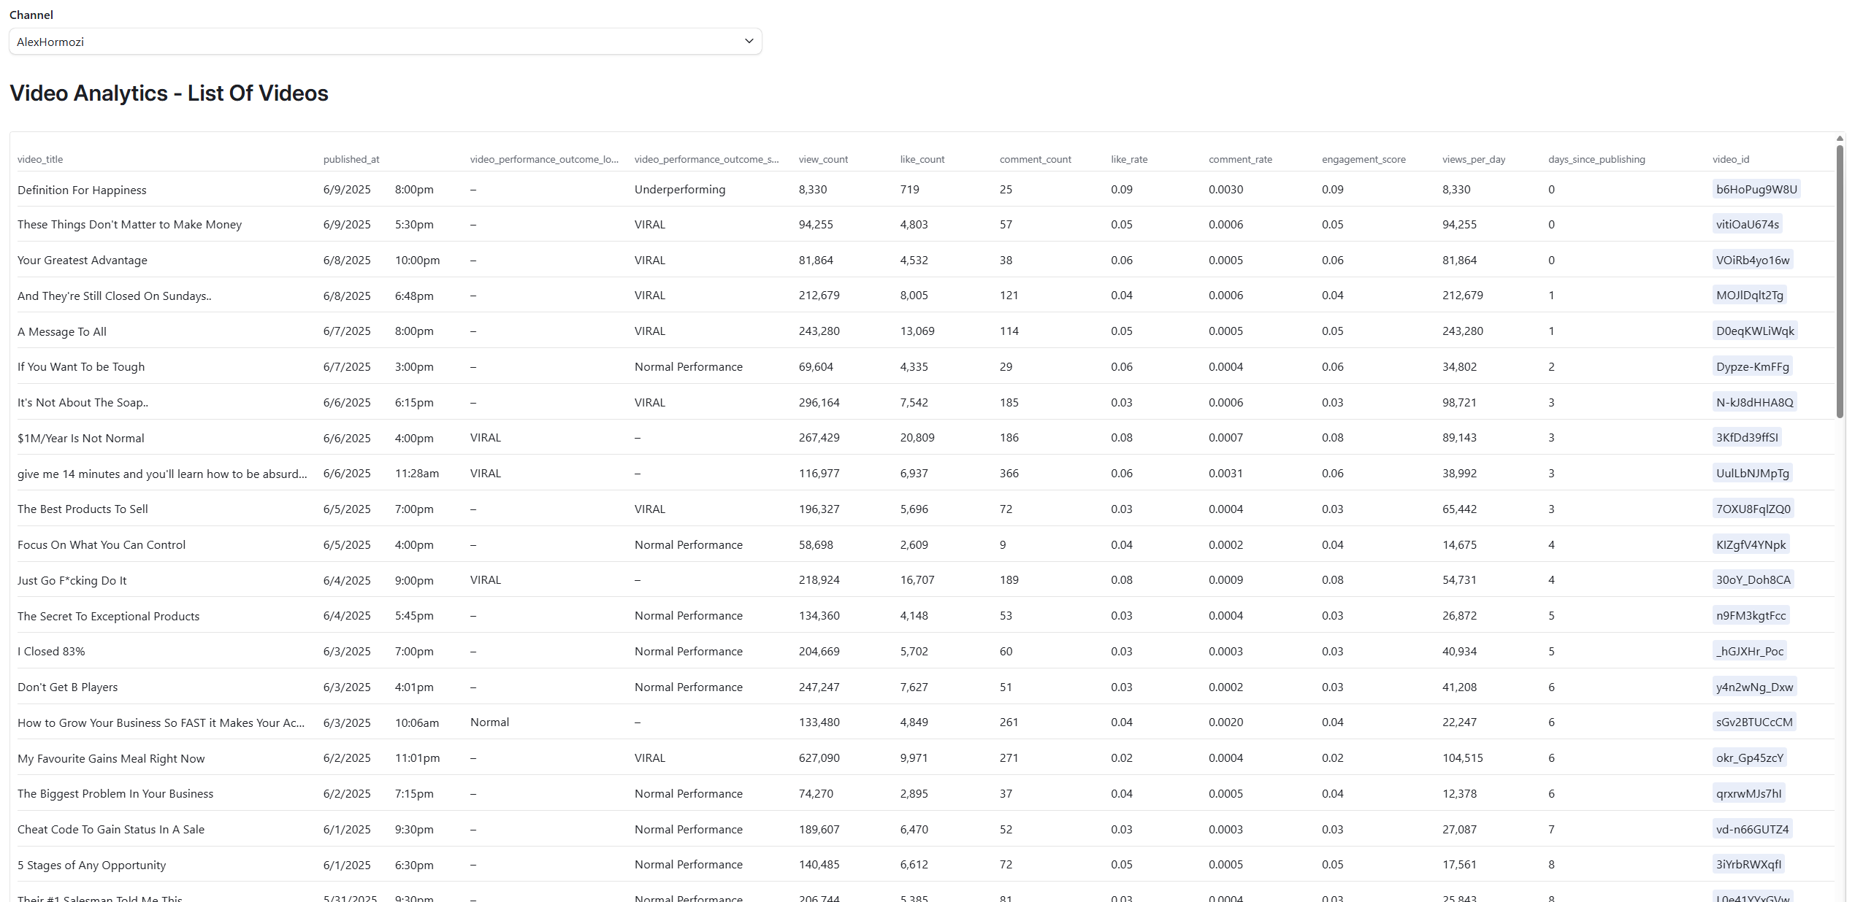Click the Video Analytics - List Of Videos heading
The image size is (1855, 902).
[169, 93]
